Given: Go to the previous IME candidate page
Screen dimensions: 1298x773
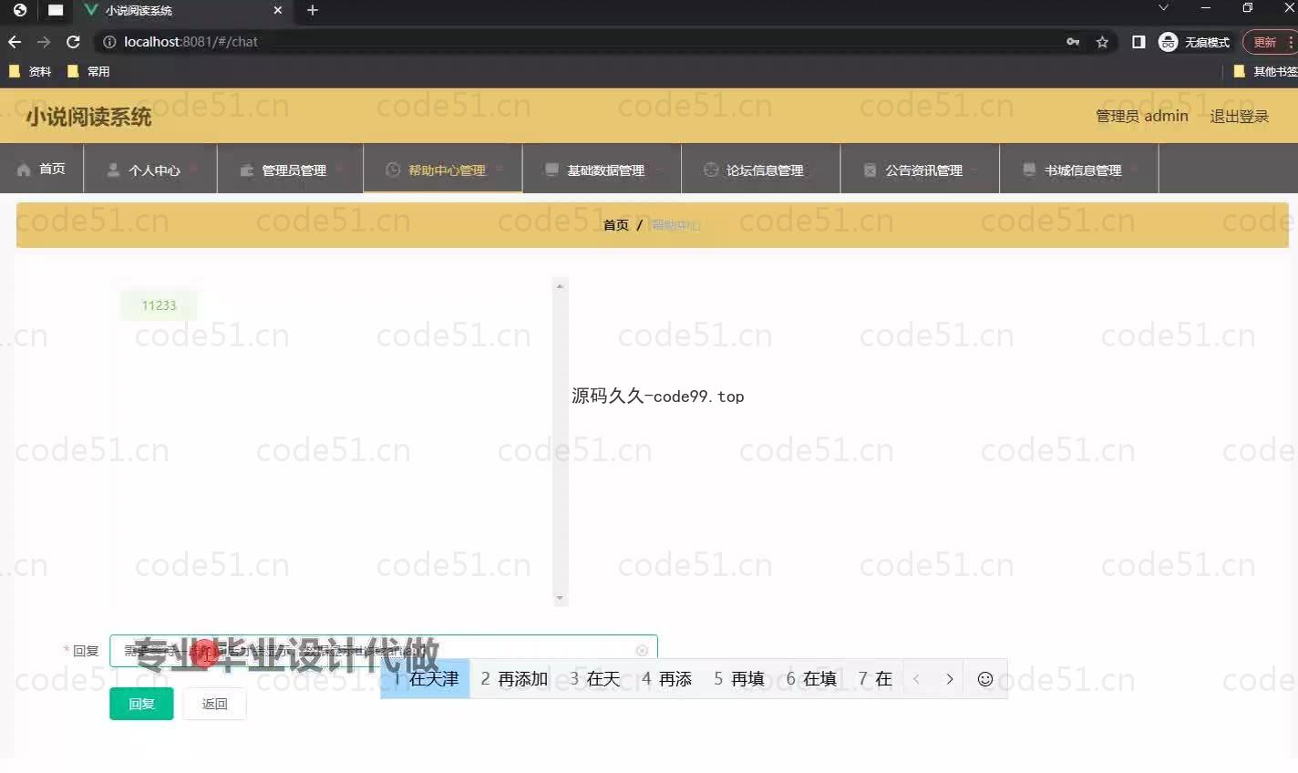Looking at the screenshot, I should (916, 679).
